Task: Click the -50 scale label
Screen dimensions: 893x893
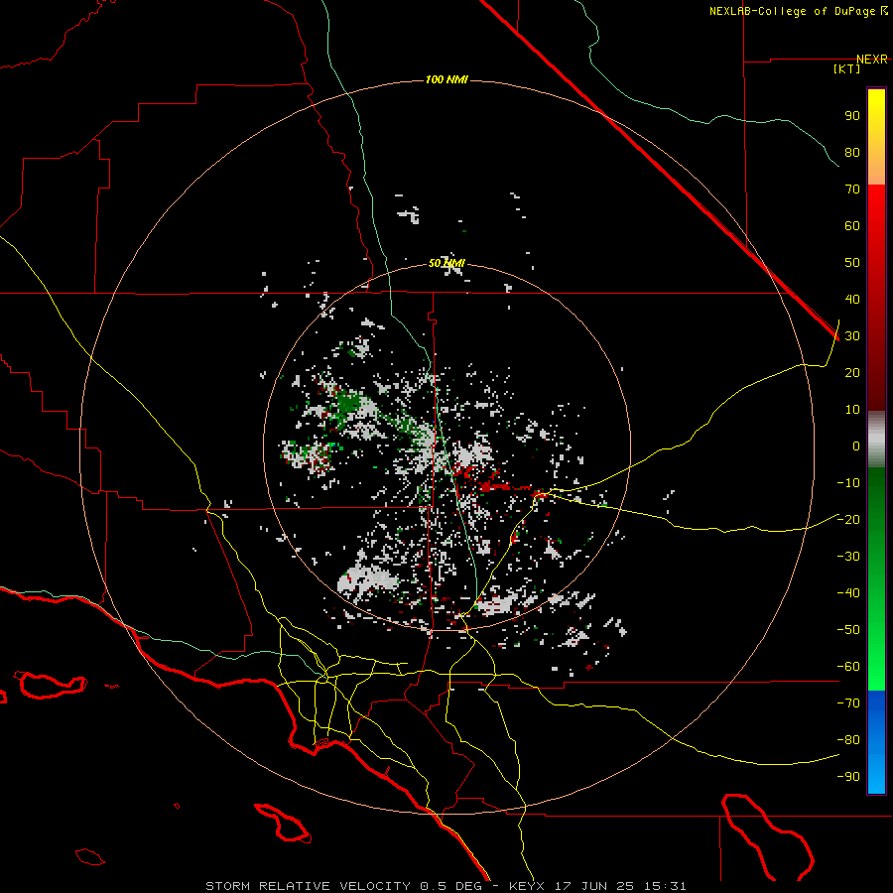Action: click(x=848, y=630)
